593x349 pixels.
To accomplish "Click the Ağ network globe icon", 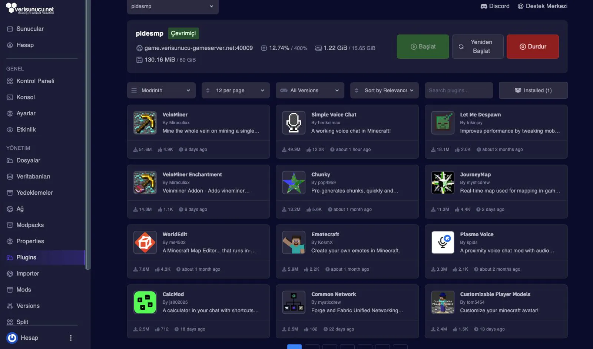I will click(10, 209).
